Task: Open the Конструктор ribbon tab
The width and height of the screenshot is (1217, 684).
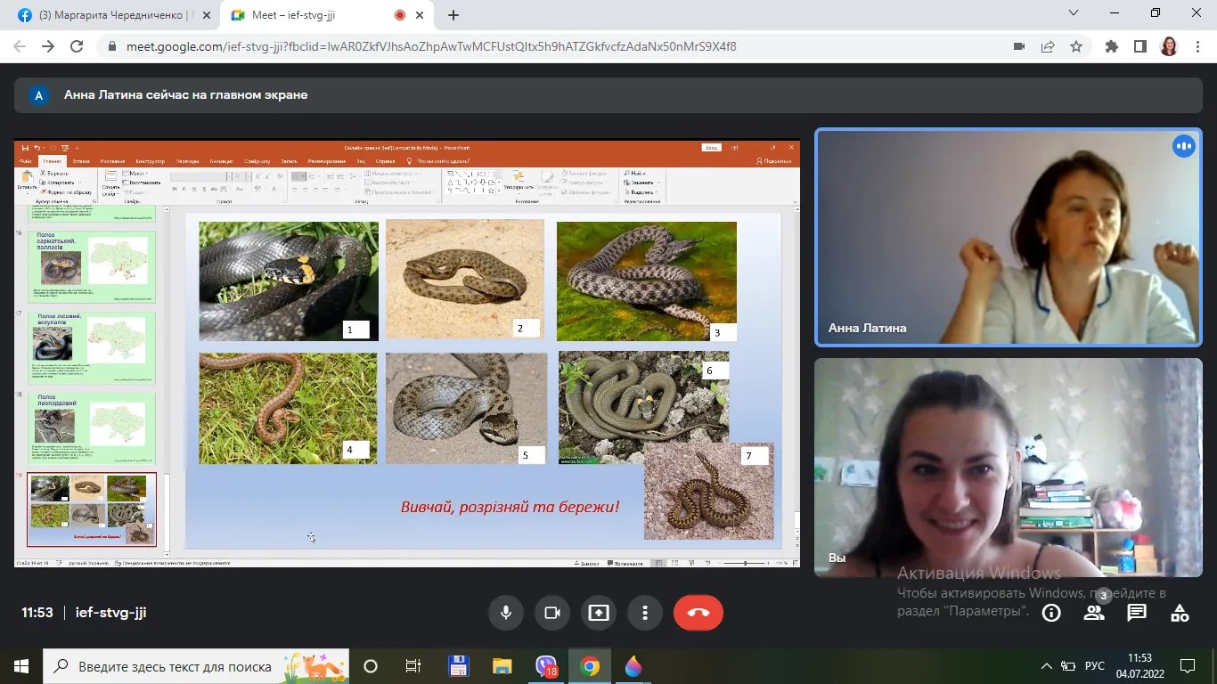Action: click(x=151, y=161)
